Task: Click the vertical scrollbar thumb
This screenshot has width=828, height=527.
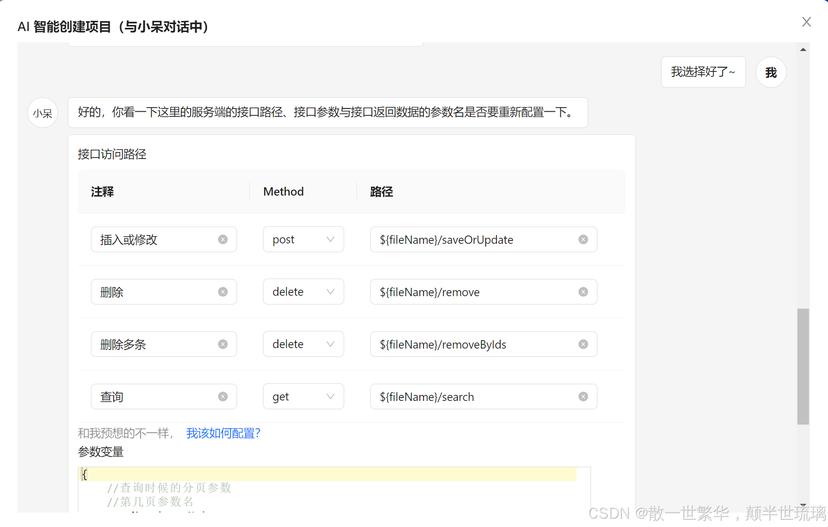Action: [803, 366]
